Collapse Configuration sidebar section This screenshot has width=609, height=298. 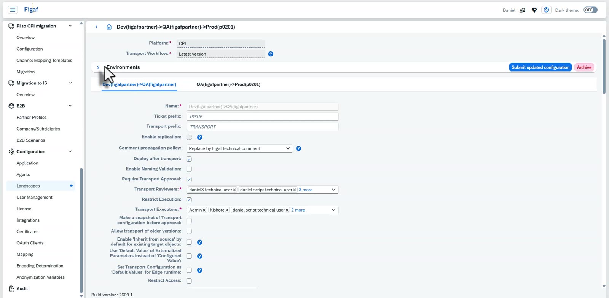70,151
